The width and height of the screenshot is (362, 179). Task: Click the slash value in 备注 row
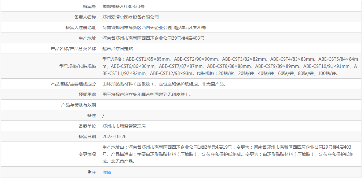coord(103,116)
